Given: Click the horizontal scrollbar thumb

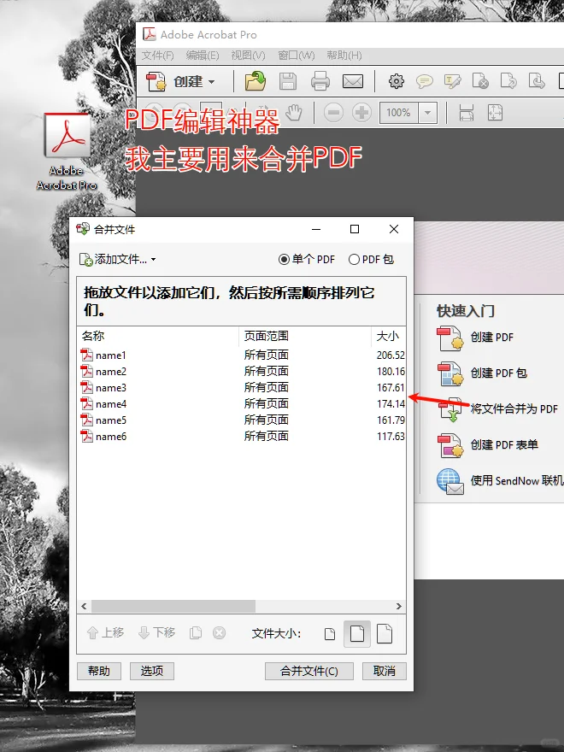Looking at the screenshot, I should coord(173,606).
